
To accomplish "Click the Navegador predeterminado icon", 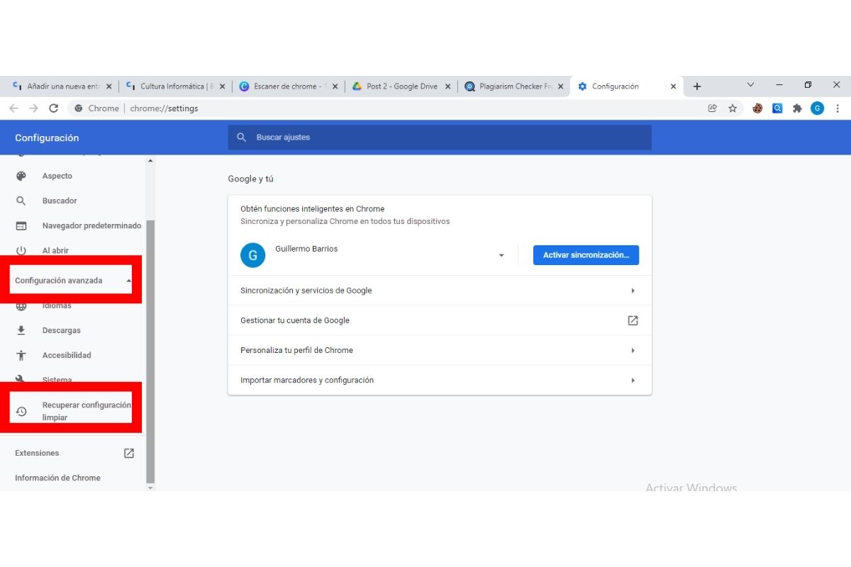I will [21, 225].
